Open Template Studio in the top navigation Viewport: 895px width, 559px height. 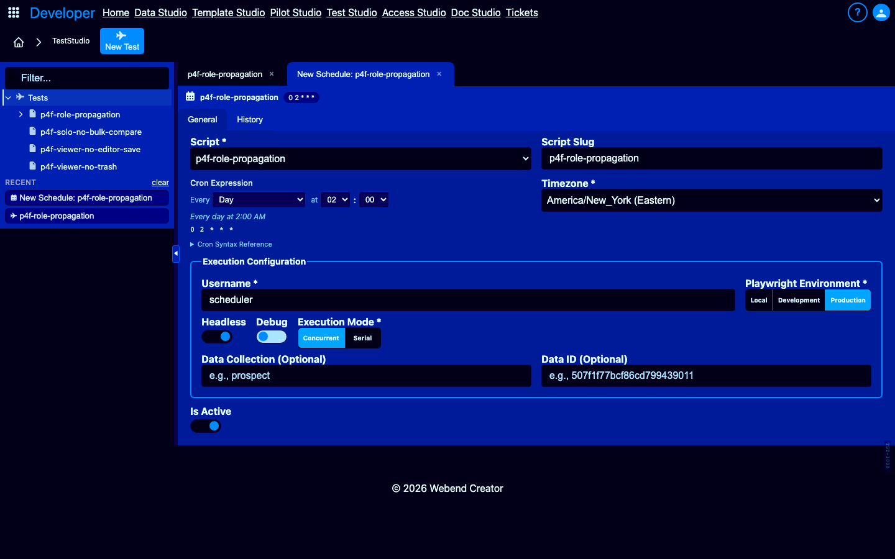coord(228,12)
